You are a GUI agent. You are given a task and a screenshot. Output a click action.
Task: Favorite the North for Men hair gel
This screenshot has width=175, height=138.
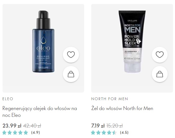pos(160,54)
